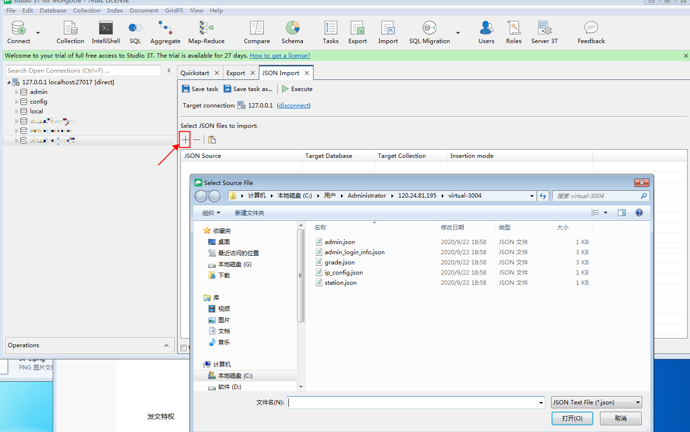This screenshot has width=690, height=432.
Task: Open SQL Migration dropdown arrow
Action: coord(458,33)
